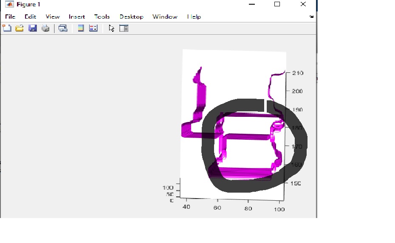This screenshot has height=243, width=395.
Task: Open a file with the folder icon
Action: point(19,28)
